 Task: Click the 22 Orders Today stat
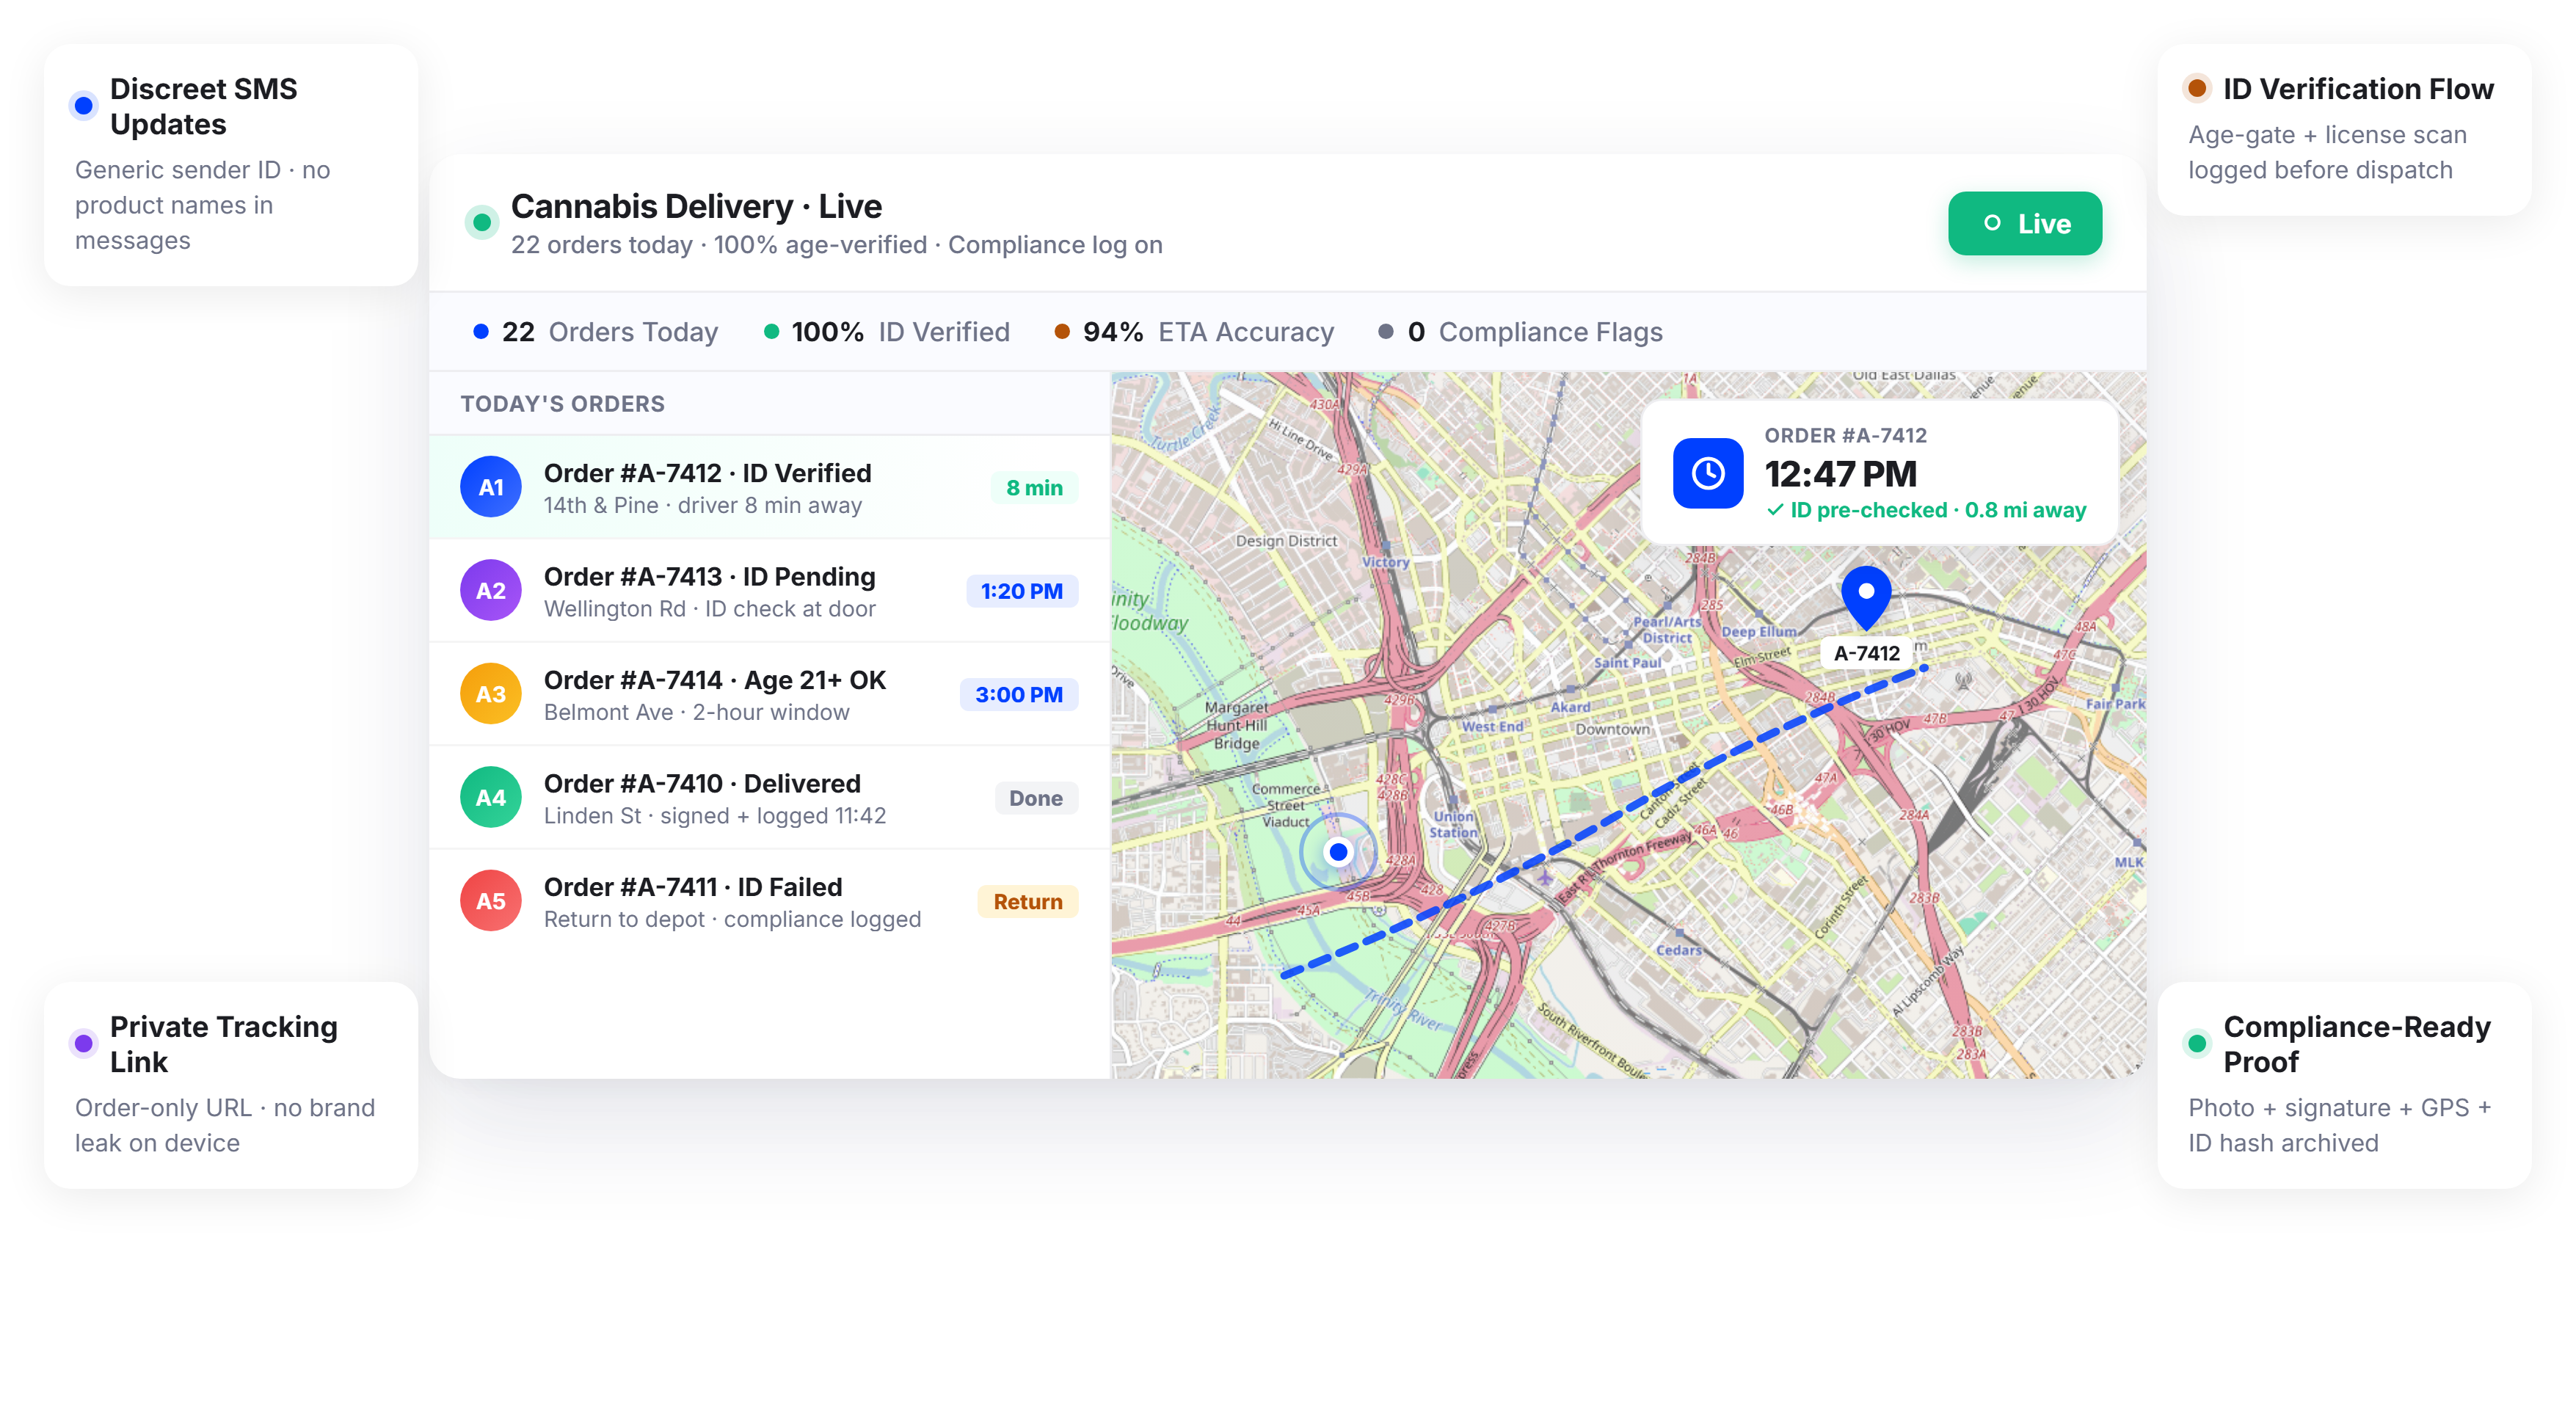[596, 332]
